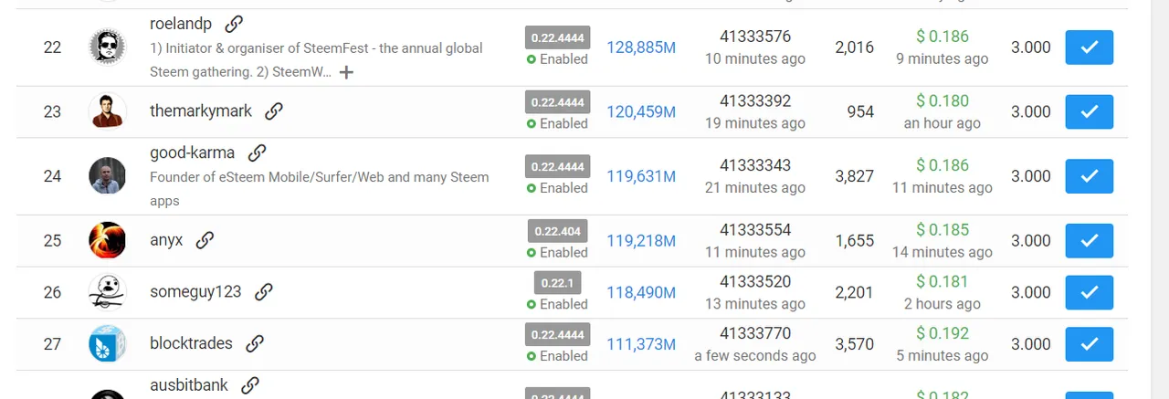Toggle the vote checkmark for roelandp
The image size is (1169, 399).
(1089, 47)
